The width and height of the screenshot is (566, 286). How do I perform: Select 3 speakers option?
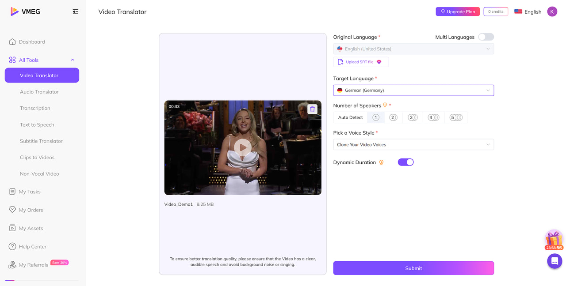(x=413, y=117)
